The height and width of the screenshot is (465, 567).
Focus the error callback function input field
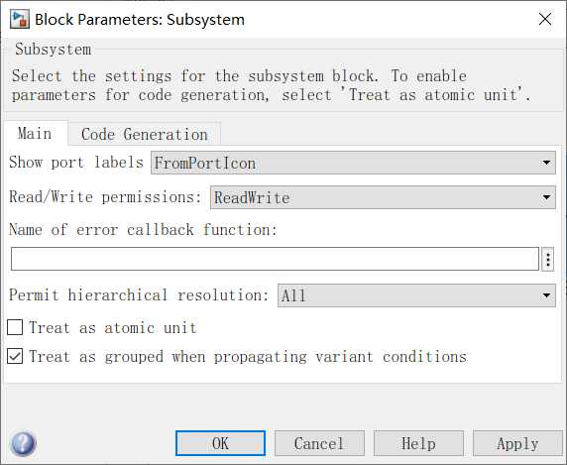click(x=275, y=259)
